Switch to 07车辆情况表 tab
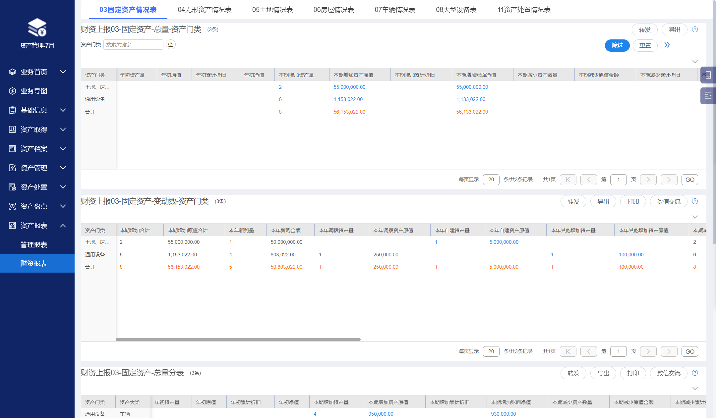This screenshot has width=716, height=418. coord(395,10)
